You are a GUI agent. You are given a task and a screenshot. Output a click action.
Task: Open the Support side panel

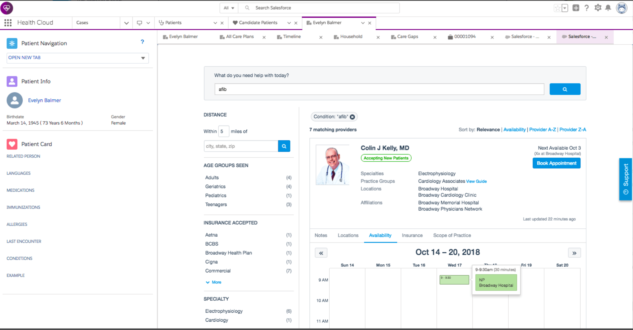(626, 179)
